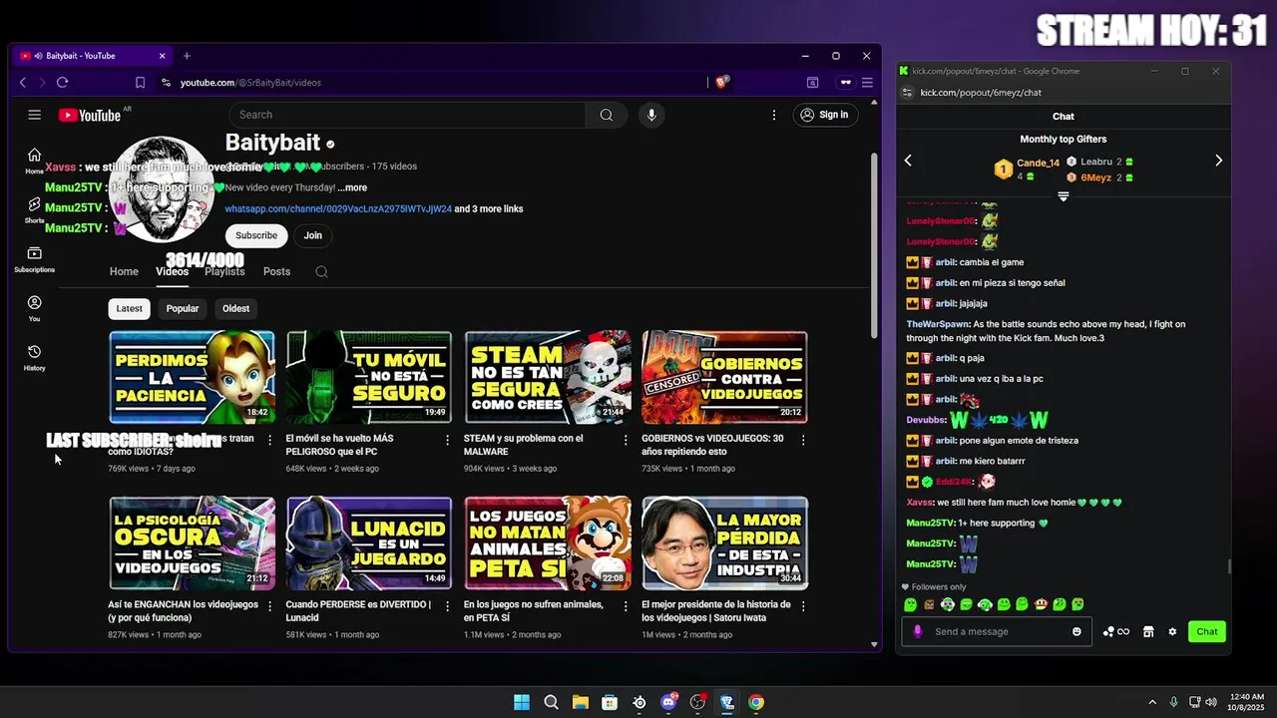Open the browser main menu icon
The image size is (1277, 718).
[x=867, y=83]
